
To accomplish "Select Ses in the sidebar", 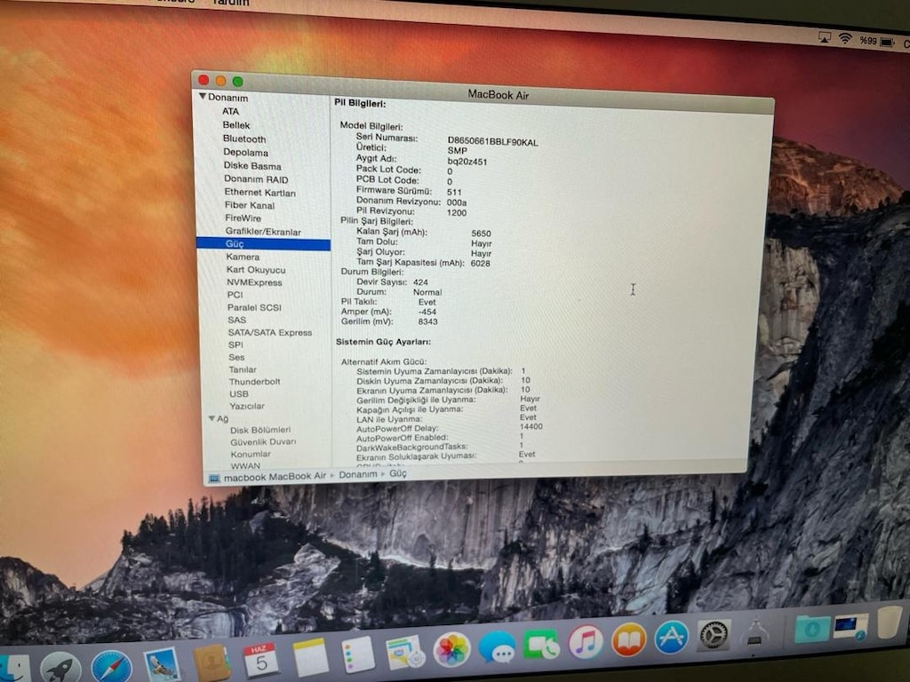I will point(236,357).
